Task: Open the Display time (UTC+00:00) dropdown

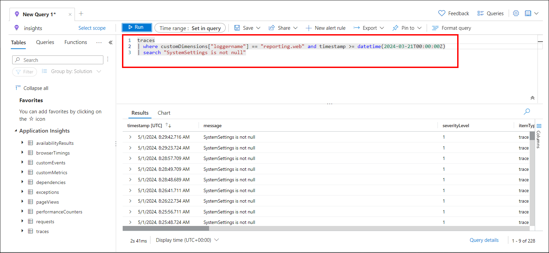Action: click(187, 240)
